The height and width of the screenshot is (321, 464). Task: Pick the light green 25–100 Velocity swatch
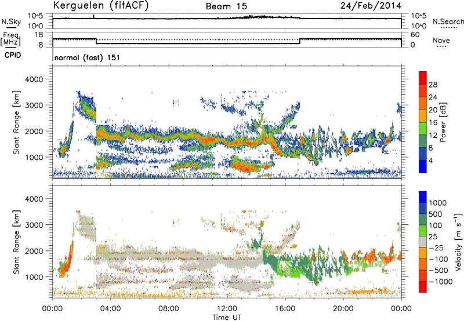tap(423, 231)
